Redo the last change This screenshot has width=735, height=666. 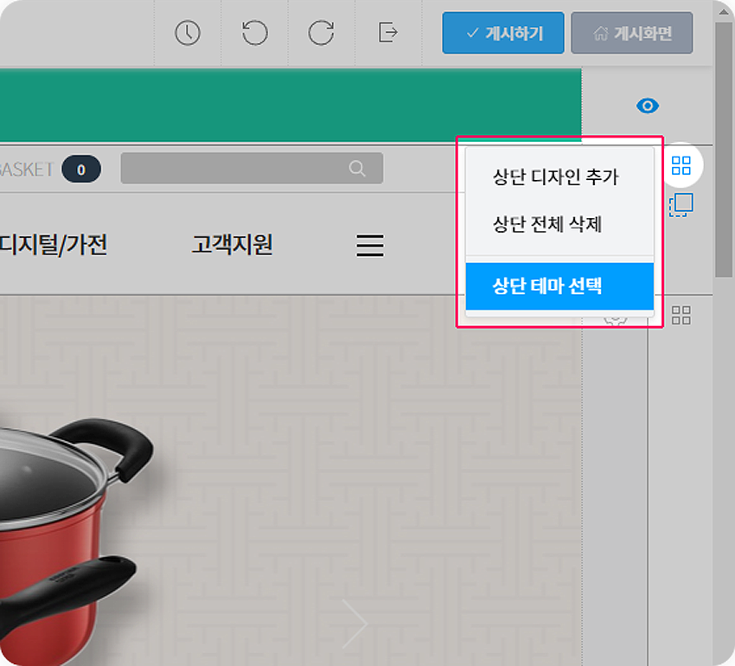321,33
